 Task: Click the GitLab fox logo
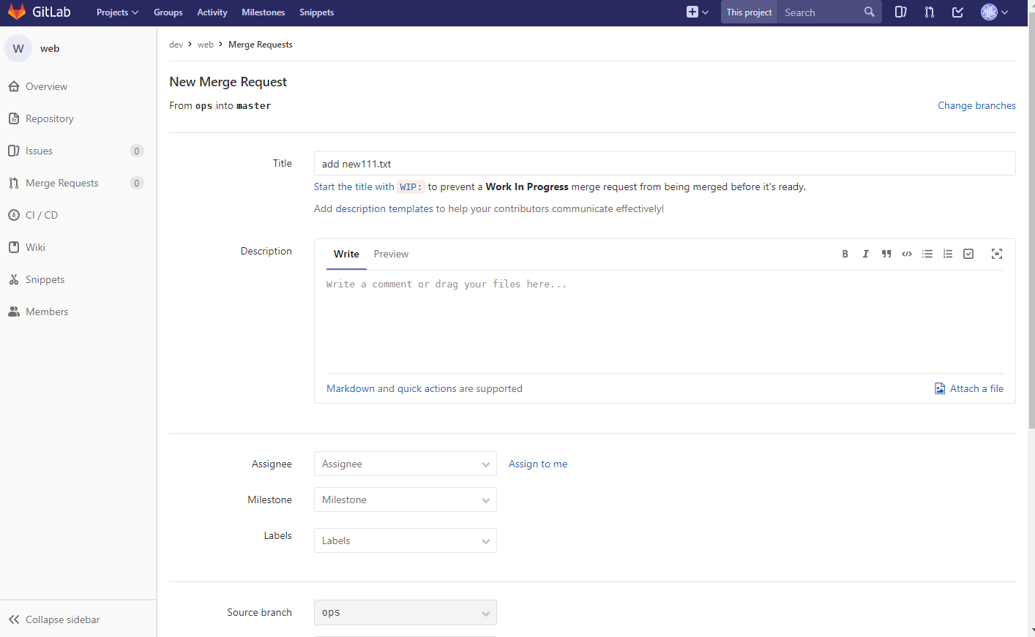tap(17, 12)
